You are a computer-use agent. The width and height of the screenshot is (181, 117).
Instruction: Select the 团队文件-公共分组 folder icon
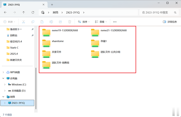tap(95, 54)
